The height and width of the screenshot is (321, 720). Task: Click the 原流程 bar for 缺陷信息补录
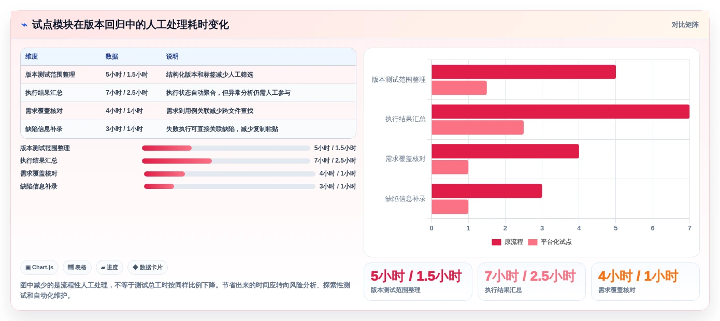pos(487,191)
